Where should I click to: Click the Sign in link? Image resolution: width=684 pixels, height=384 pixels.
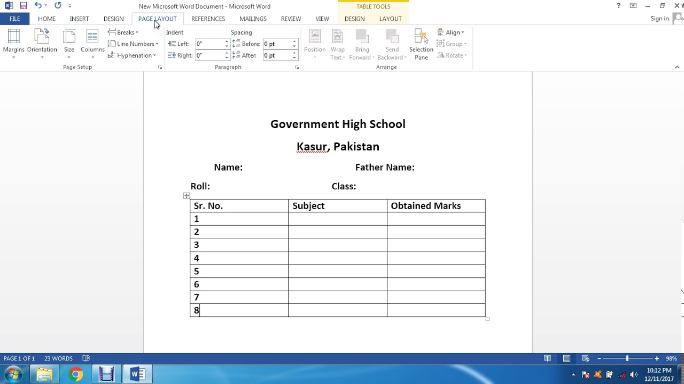coord(659,18)
